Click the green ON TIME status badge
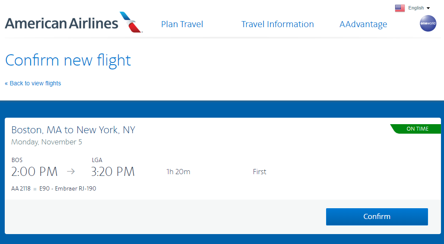 coord(416,129)
